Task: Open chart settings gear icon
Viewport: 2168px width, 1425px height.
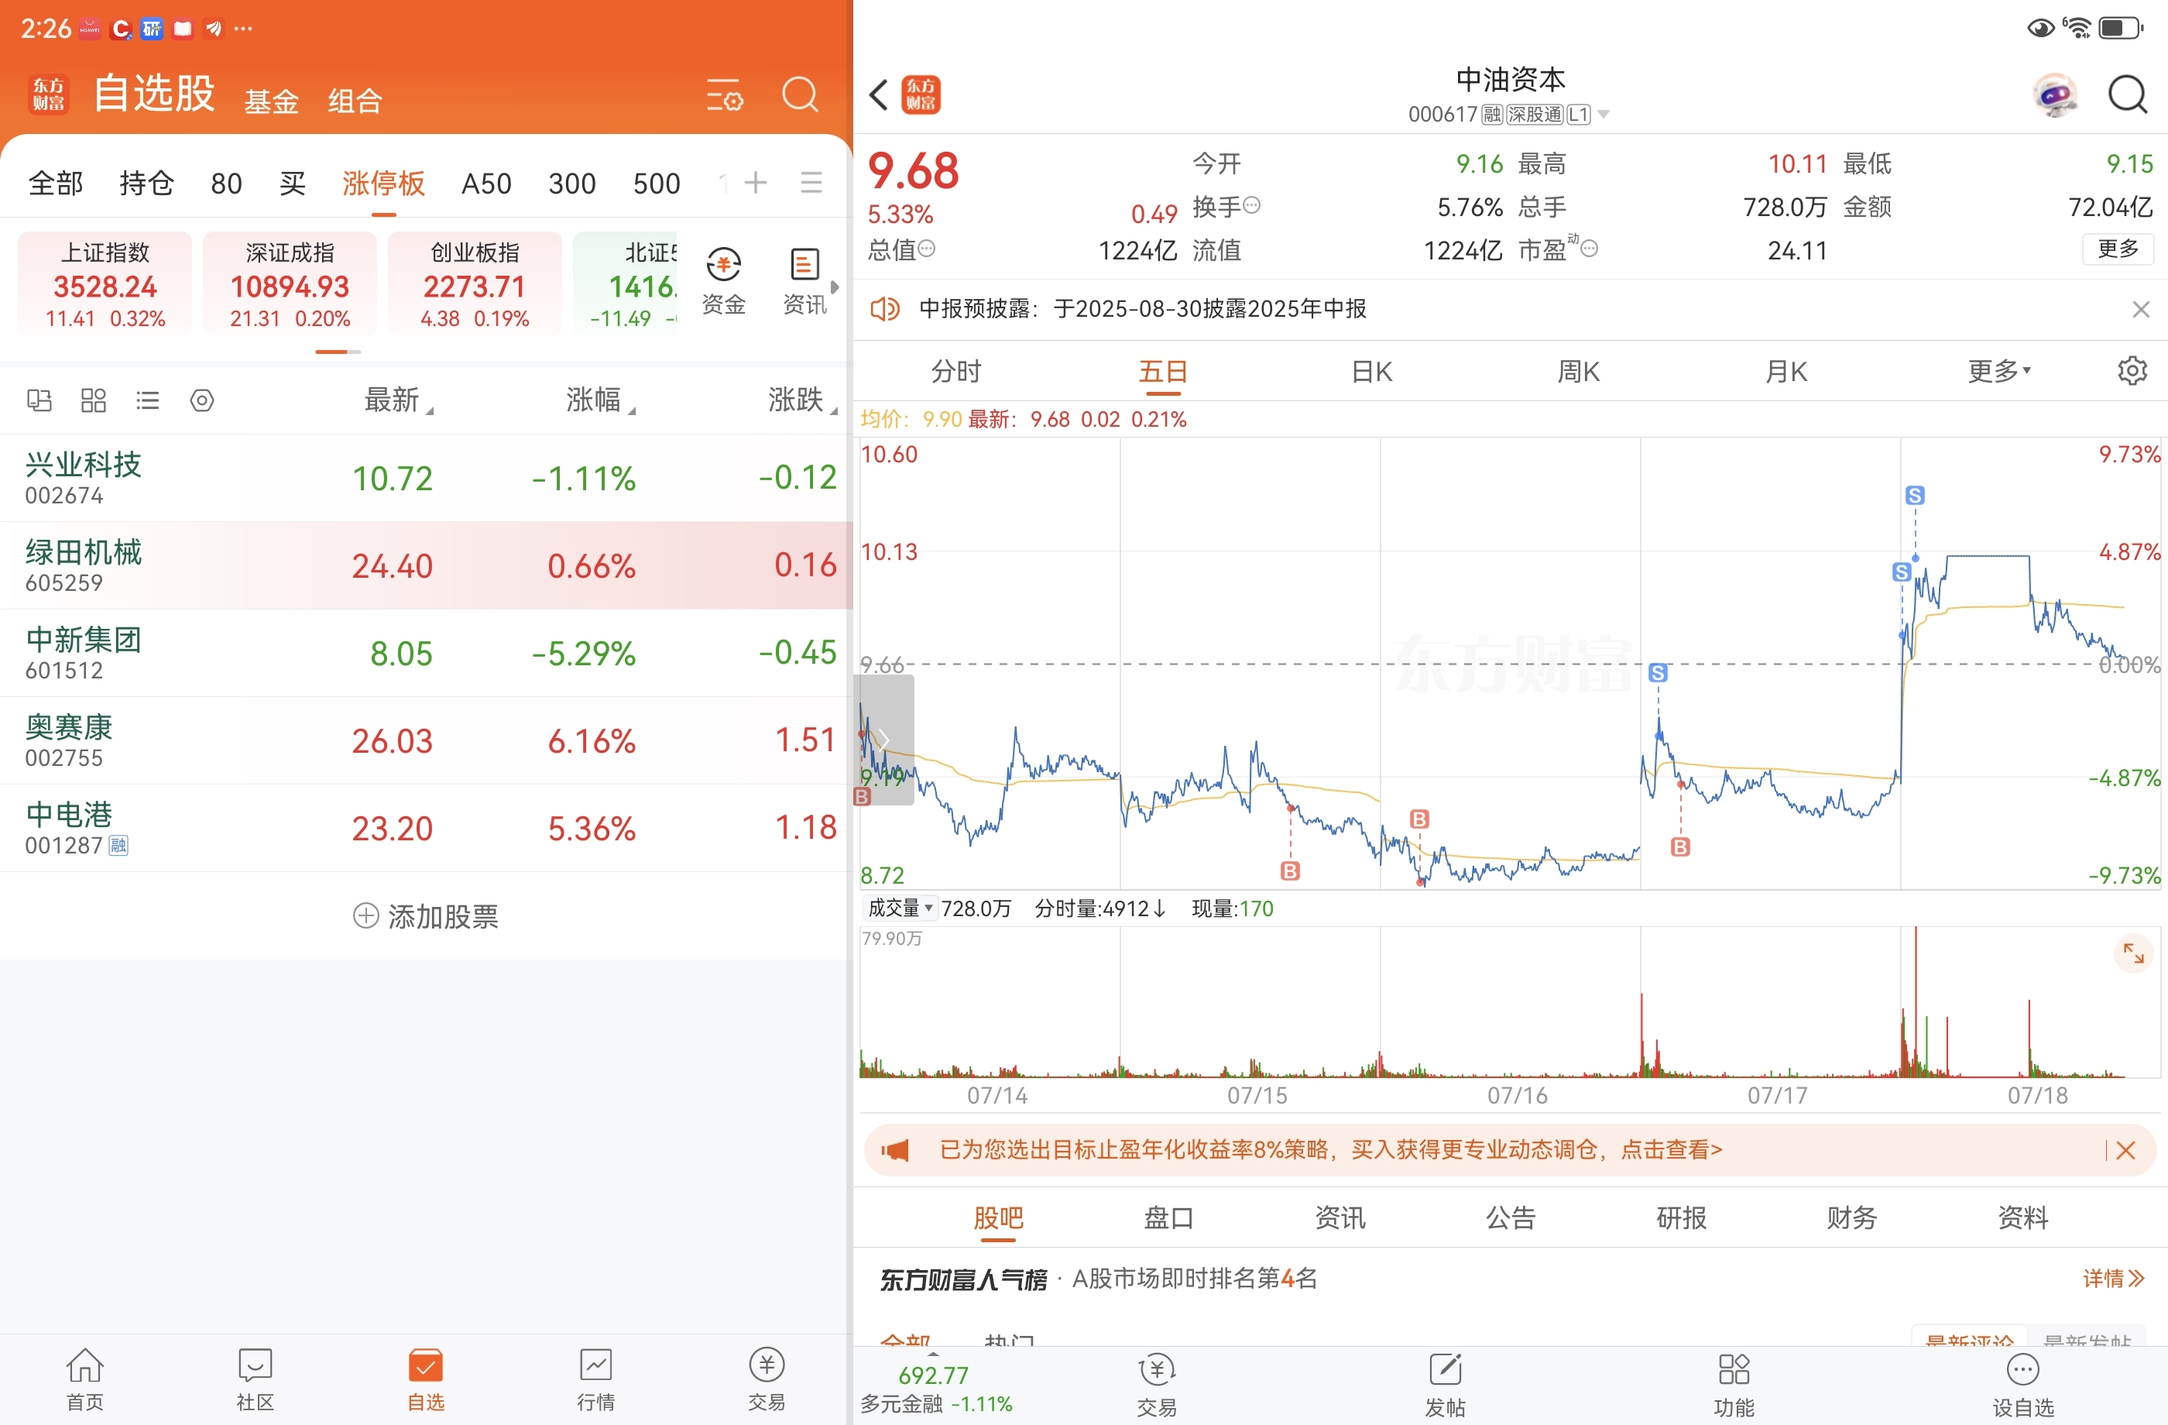Action: pyautogui.click(x=2132, y=371)
